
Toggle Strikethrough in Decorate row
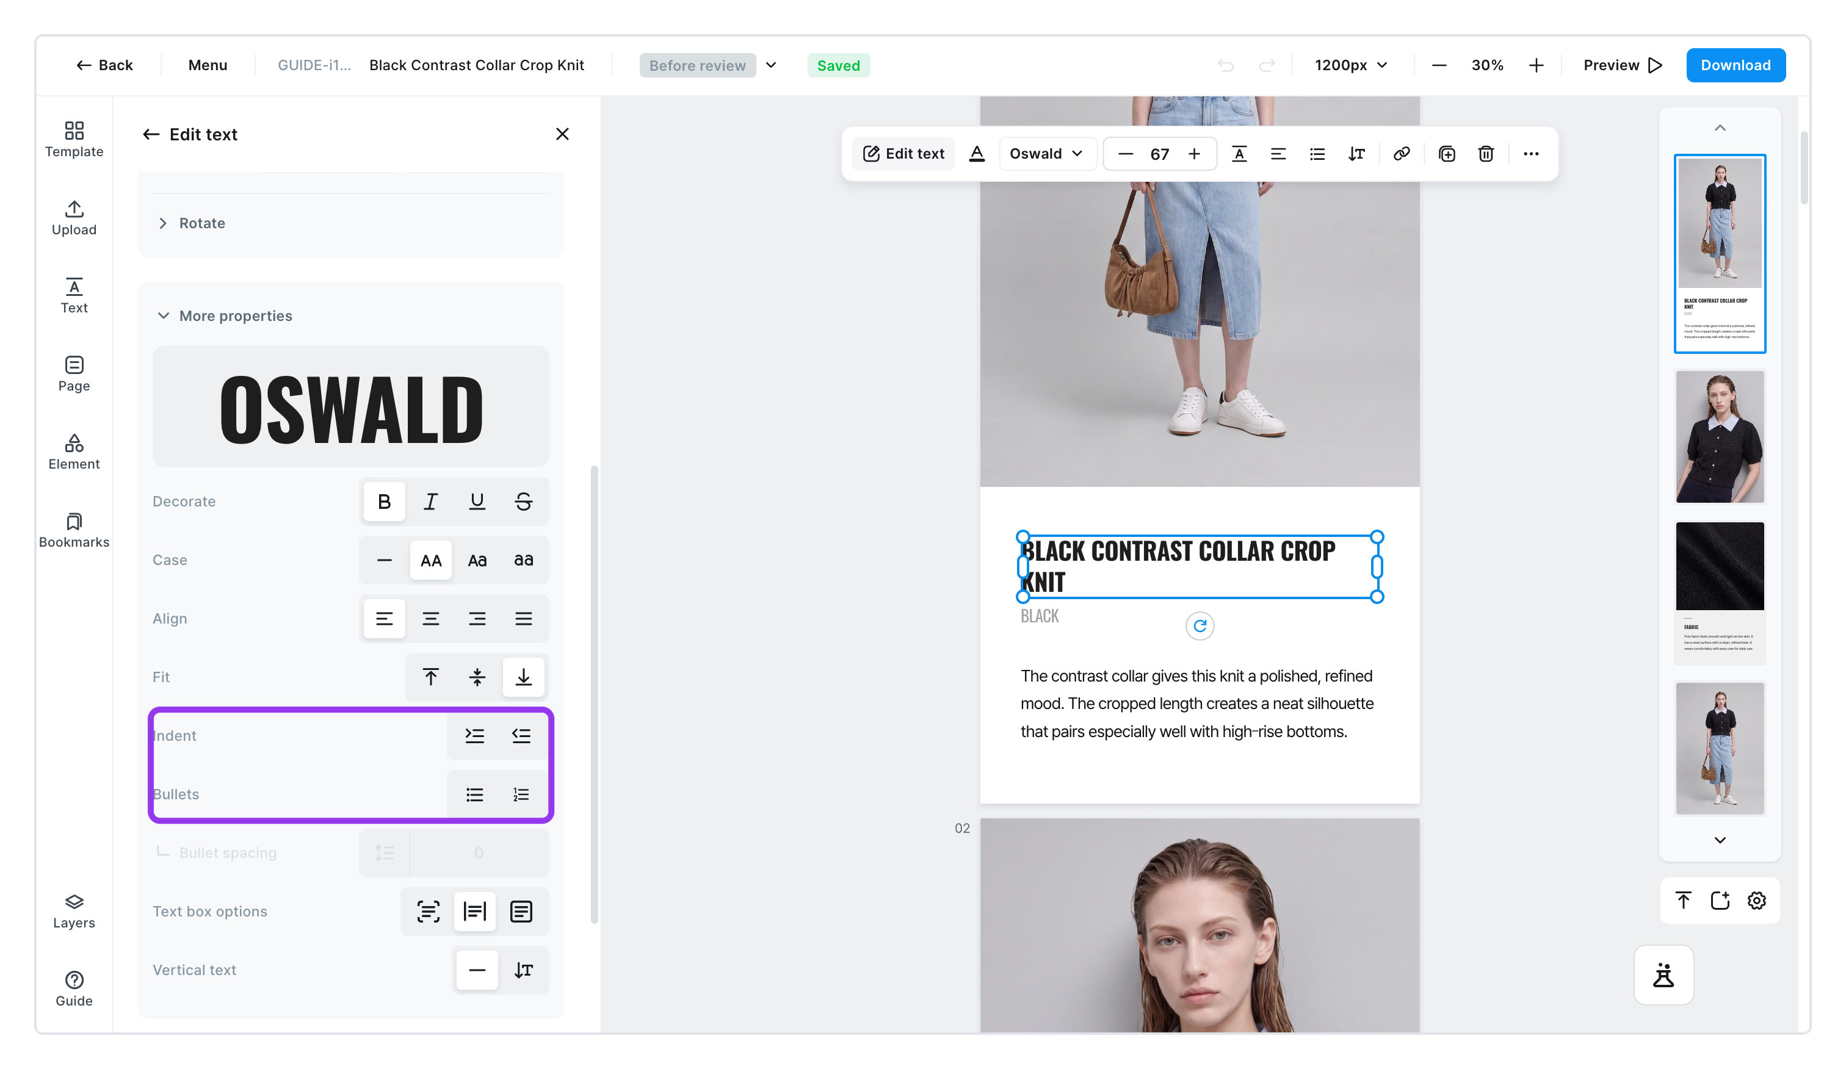click(x=523, y=502)
